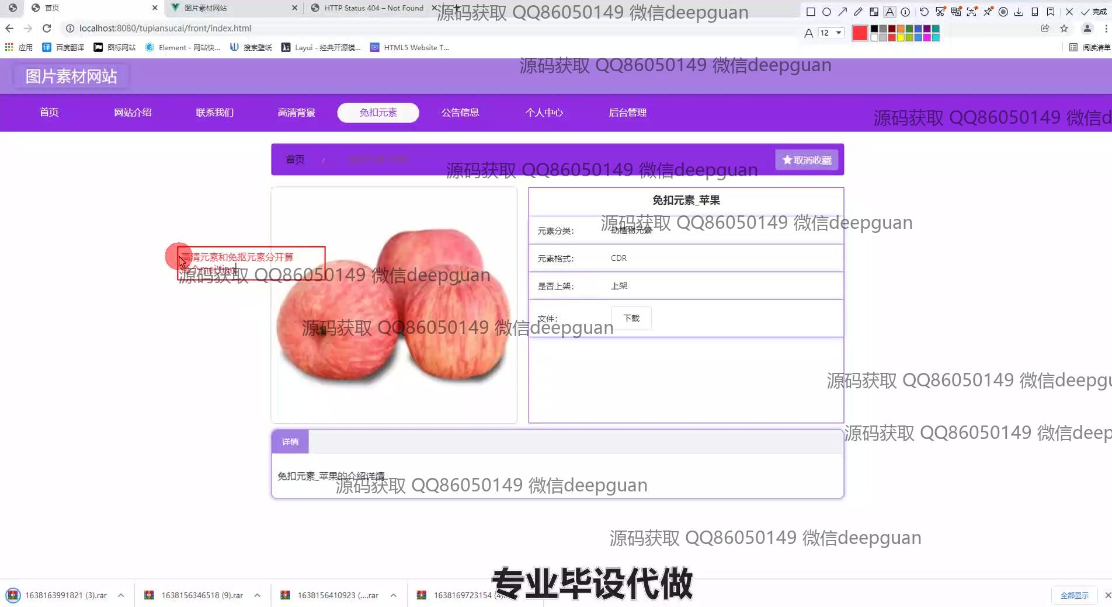Save the screenshot with download icon
The width and height of the screenshot is (1112, 607).
tap(1019, 12)
